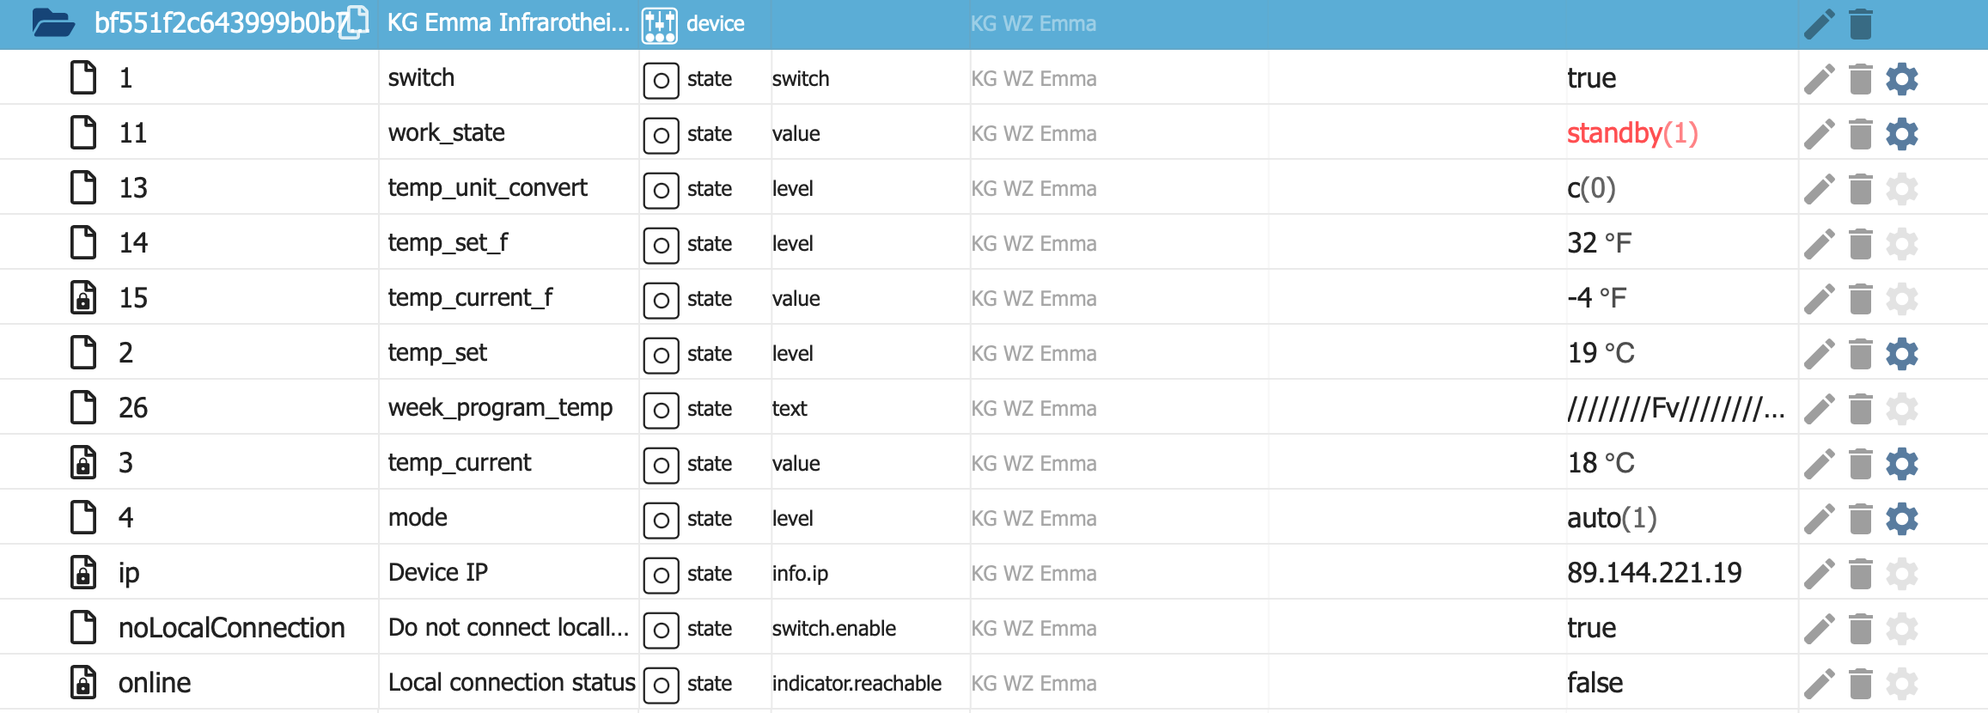Select the work_state row with ID 11

(x=133, y=134)
